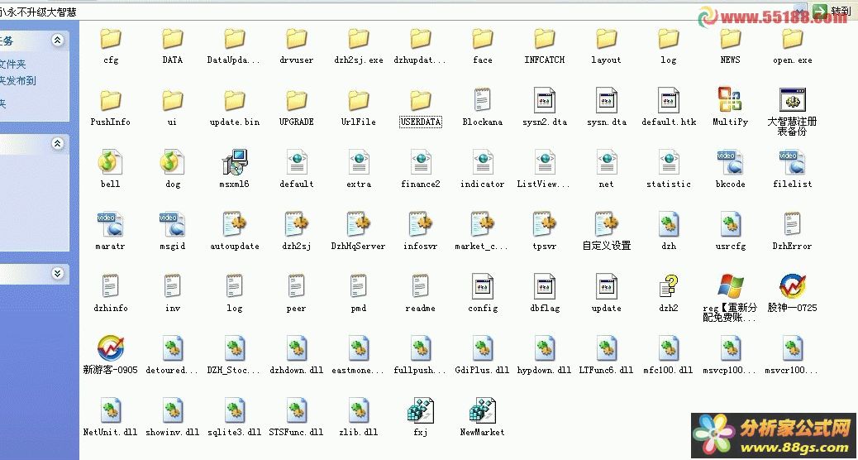Select the 股神—0725 shortcut
This screenshot has width=858, height=460.
[792, 294]
